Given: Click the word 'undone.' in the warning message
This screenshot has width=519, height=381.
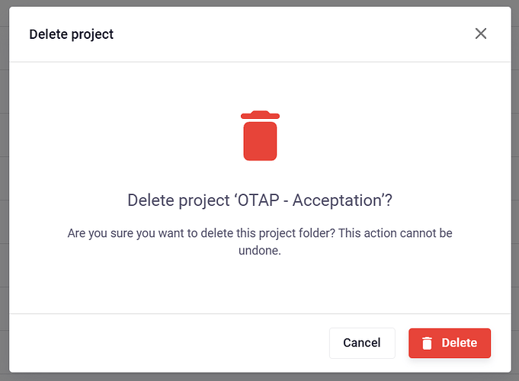Looking at the screenshot, I should tap(260, 250).
